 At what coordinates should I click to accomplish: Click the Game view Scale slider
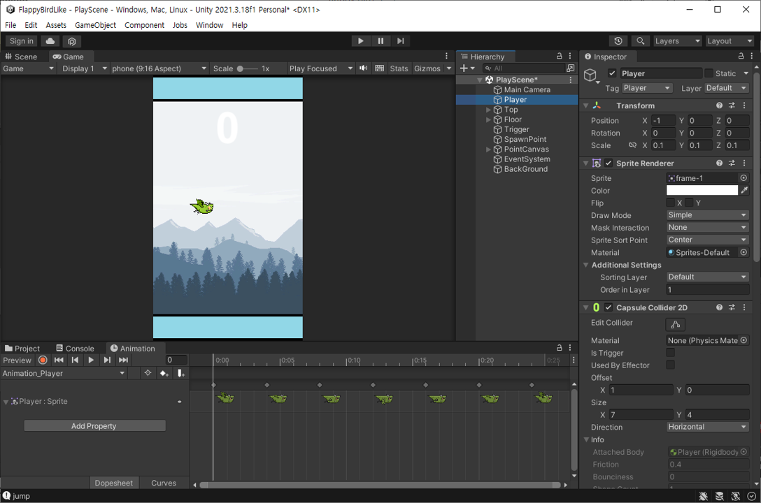tap(248, 68)
